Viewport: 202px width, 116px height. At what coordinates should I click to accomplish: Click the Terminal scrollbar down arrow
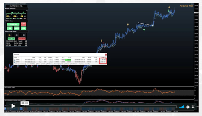[x=106, y=62]
